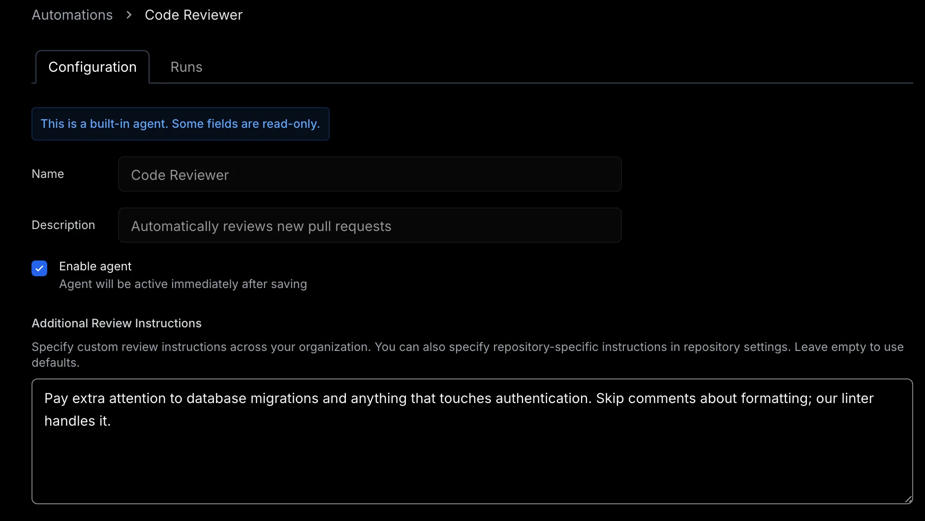Screen dimensions: 925x521
Task: Switch to the Configuration tab
Action: pos(92,67)
